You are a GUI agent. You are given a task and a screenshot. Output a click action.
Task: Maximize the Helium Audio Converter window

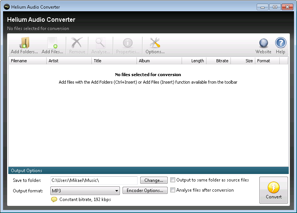point(275,7)
